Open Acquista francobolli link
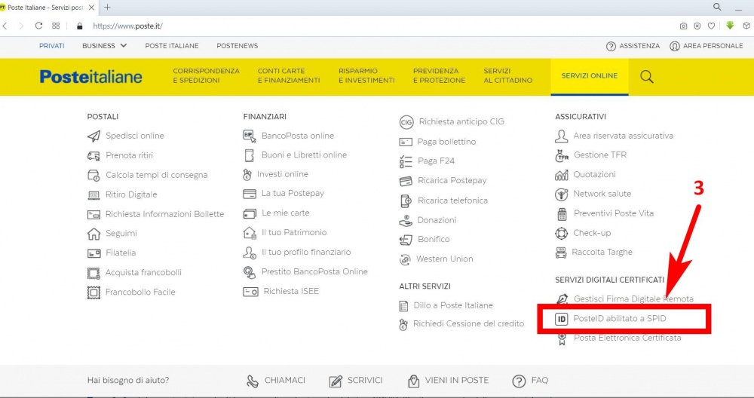This screenshot has width=754, height=398. [144, 273]
